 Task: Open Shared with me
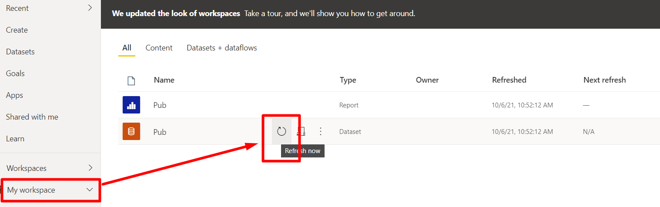32,117
